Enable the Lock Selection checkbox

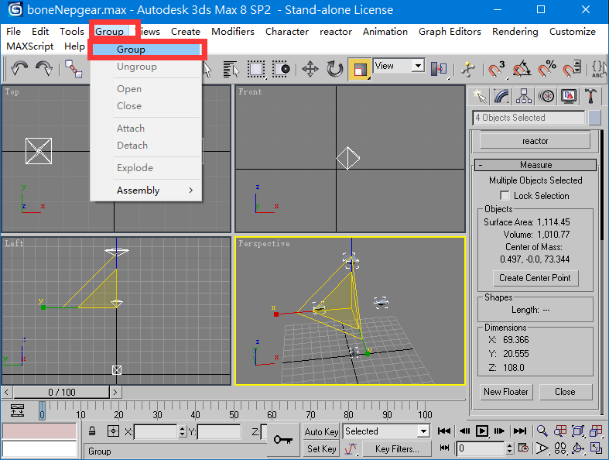[505, 196]
